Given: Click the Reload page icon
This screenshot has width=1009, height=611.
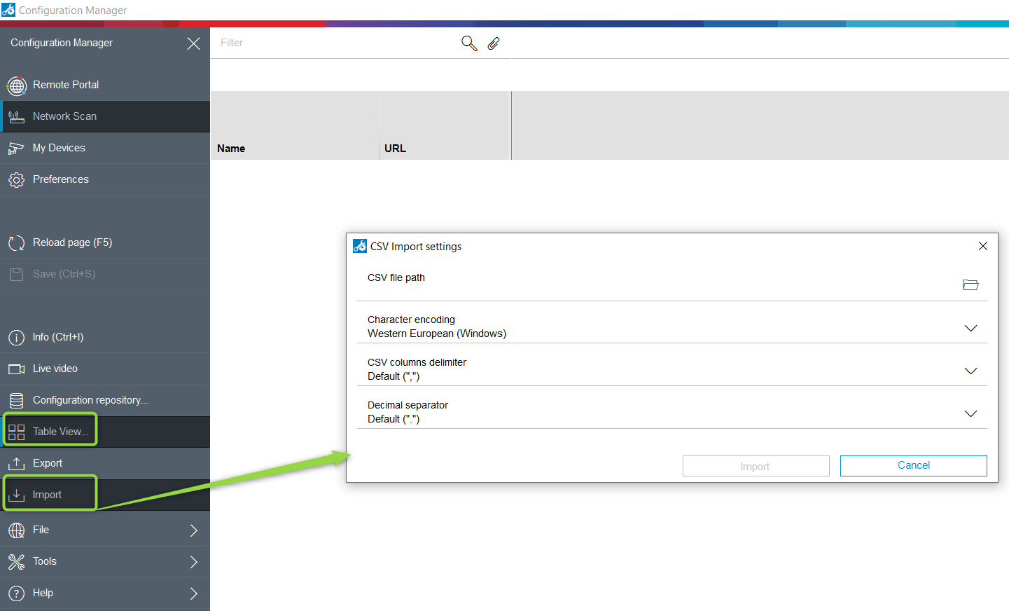Looking at the screenshot, I should [x=16, y=243].
